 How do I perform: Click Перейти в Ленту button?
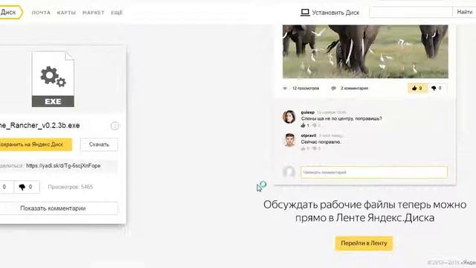coord(364,243)
